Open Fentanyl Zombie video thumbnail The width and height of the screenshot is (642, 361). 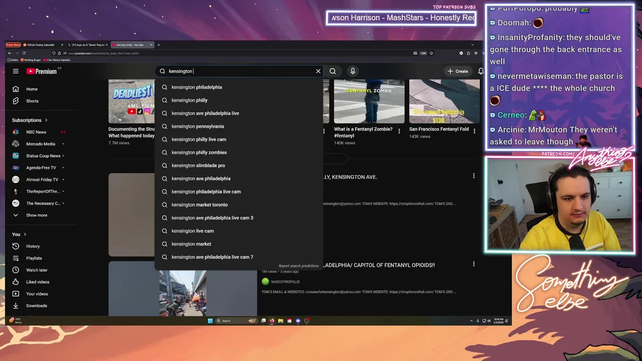point(369,101)
